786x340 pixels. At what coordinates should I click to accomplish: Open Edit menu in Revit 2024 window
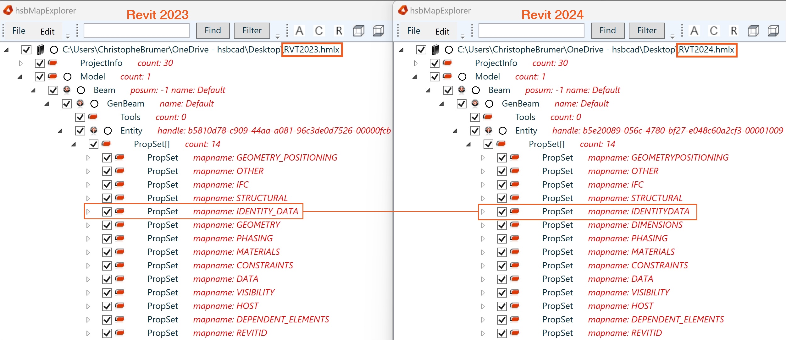coord(442,31)
